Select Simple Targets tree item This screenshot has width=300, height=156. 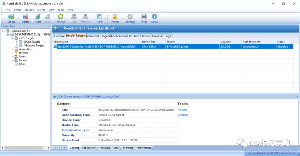click(x=32, y=42)
